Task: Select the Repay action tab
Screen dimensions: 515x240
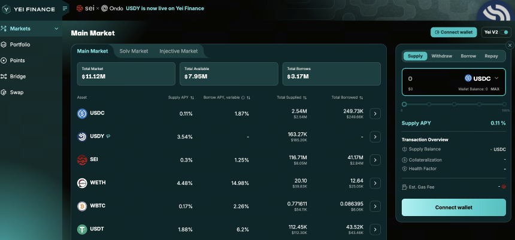Action: click(x=491, y=56)
